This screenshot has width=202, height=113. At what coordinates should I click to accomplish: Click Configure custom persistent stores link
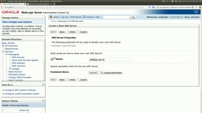pyautogui.click(x=22, y=94)
